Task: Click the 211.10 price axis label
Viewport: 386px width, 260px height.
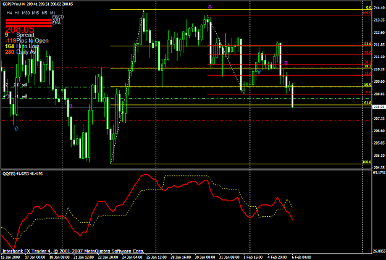Action: (379, 57)
